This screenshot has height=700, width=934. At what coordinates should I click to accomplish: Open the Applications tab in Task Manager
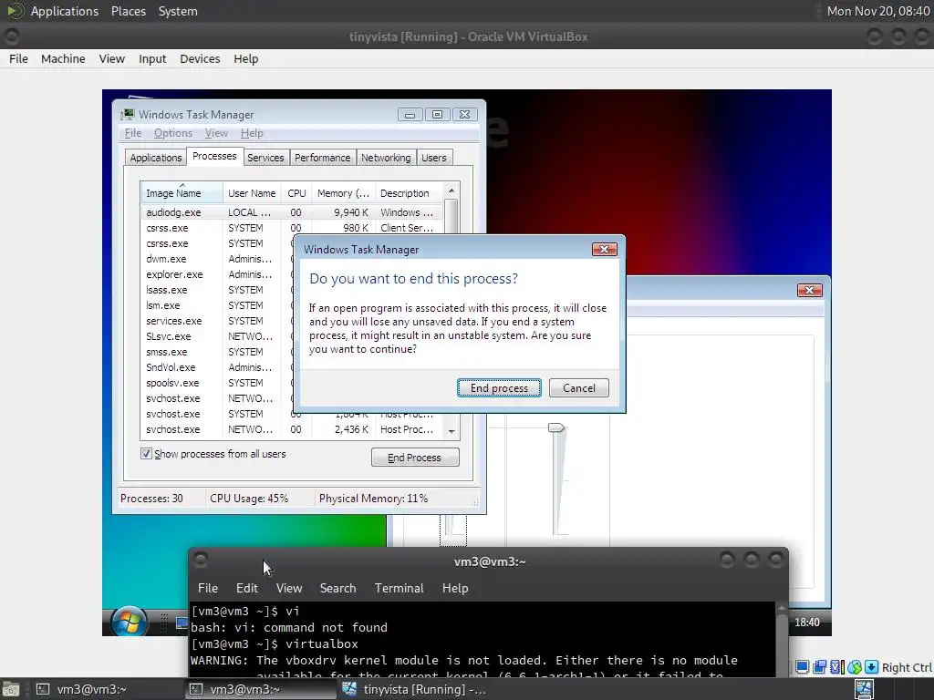click(155, 158)
